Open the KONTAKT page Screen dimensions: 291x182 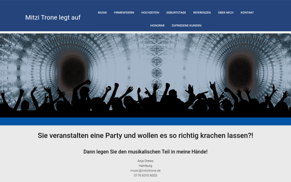[x=247, y=13]
